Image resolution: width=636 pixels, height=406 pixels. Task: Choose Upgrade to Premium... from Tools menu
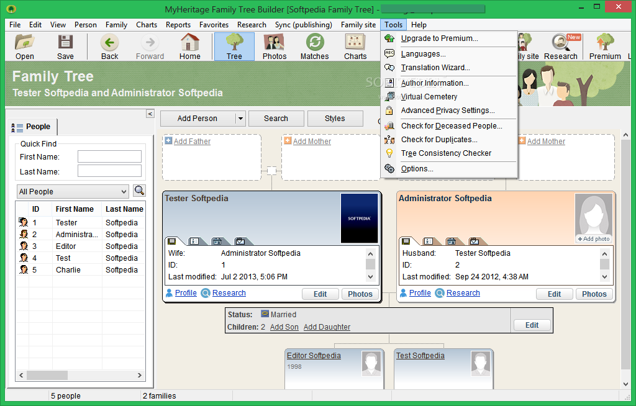click(x=449, y=38)
